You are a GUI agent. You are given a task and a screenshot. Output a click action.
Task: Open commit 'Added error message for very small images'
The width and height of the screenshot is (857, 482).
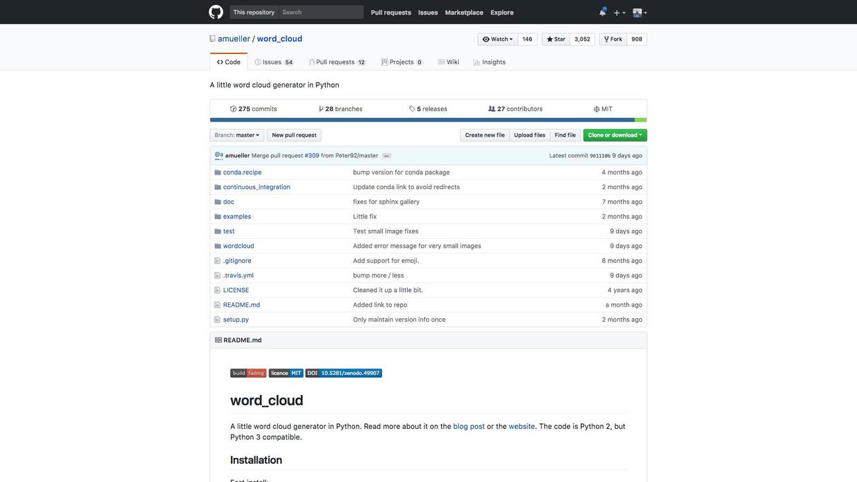417,246
